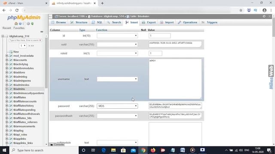
Task: Switch to the cPanel - Main browser tab
Action: pos(25,3)
